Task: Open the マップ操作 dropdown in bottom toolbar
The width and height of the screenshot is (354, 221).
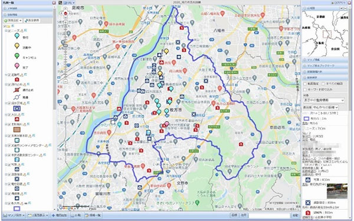Action: click(x=14, y=215)
